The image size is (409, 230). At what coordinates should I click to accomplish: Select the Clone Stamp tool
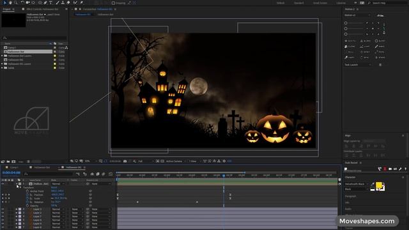tap(63, 3)
